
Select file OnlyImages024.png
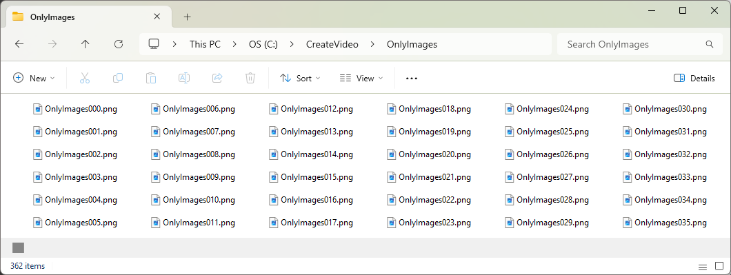(x=547, y=109)
